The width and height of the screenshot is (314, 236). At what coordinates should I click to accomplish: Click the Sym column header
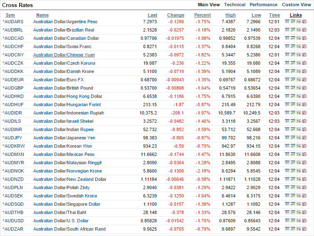tap(10, 15)
